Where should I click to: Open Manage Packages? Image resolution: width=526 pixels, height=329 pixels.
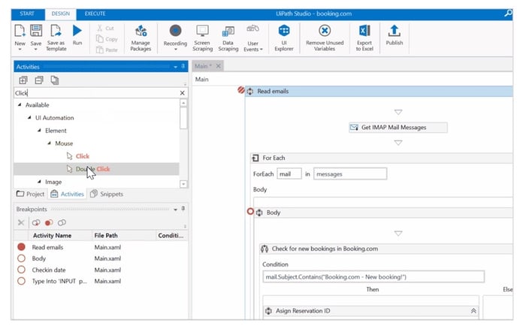pos(141,38)
